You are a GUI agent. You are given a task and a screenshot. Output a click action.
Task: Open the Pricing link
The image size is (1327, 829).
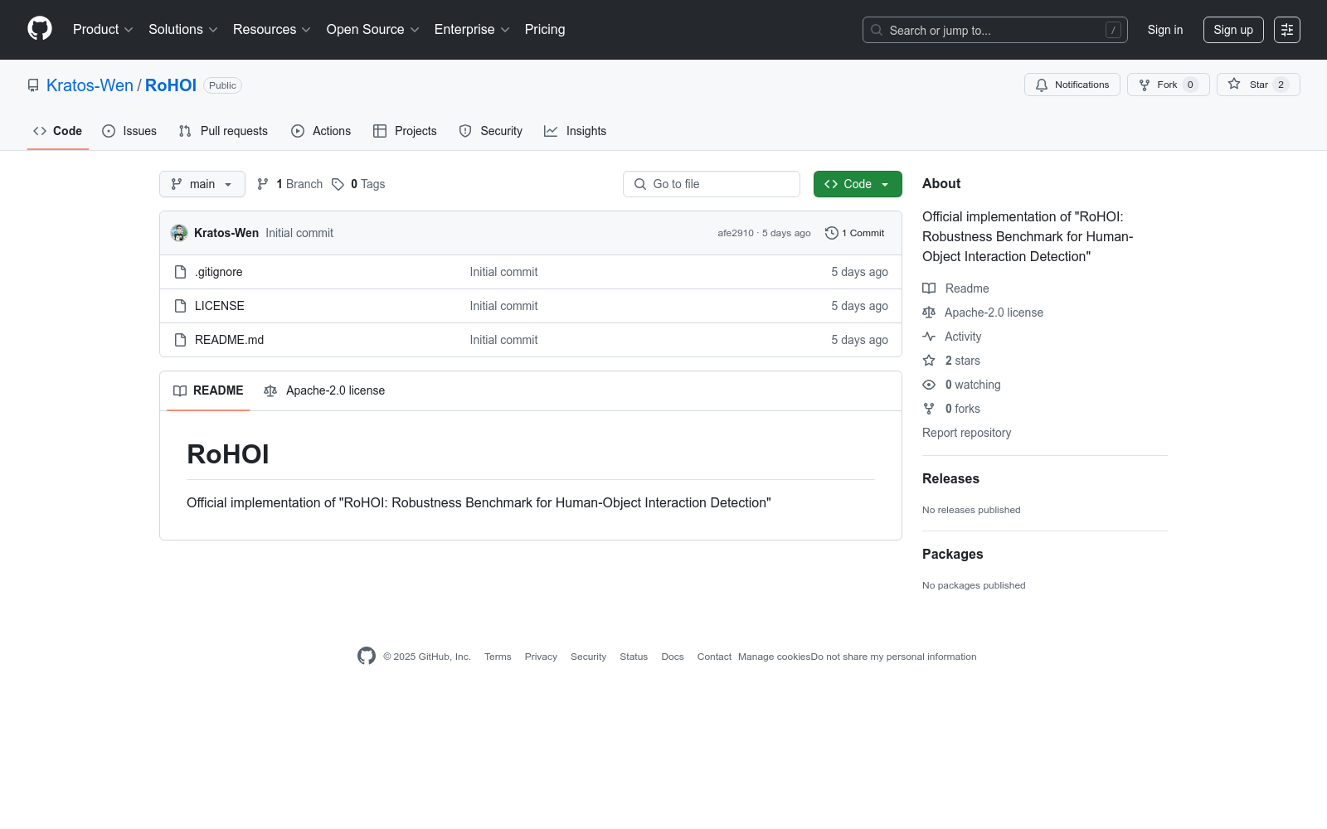coord(545,29)
